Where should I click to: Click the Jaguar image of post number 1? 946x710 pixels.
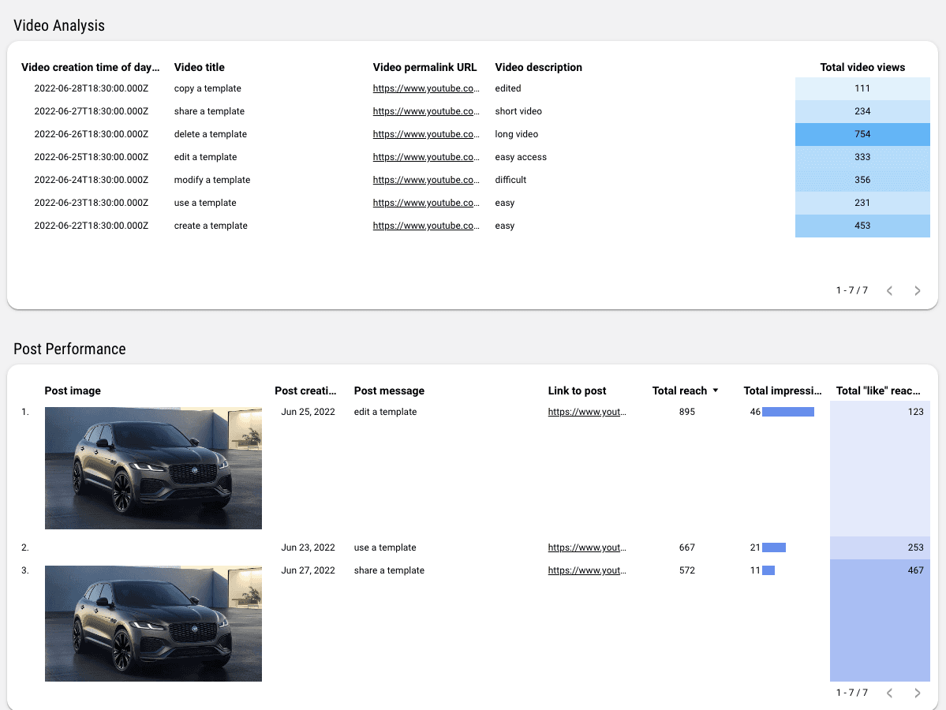[153, 467]
